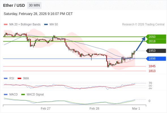Click the MACD Signal green swatch
Image resolution: width=167 pixels, height=113 pixels.
(x=23, y=95)
